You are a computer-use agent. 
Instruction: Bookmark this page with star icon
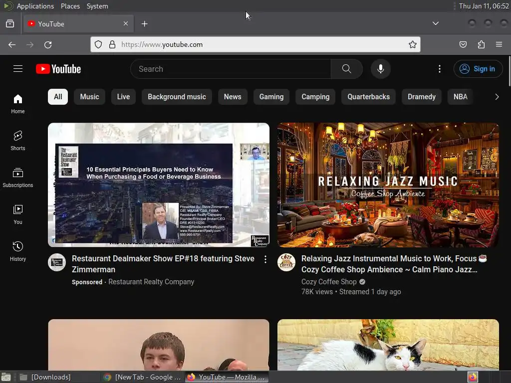(x=412, y=44)
